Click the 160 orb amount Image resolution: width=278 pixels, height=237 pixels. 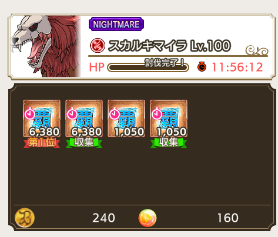pyautogui.click(x=228, y=218)
